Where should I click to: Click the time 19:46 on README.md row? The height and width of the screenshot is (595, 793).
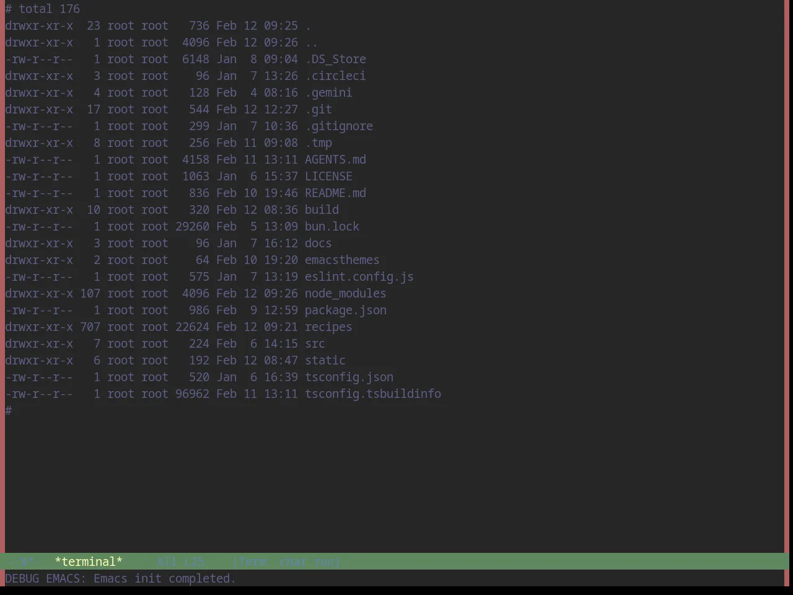(281, 193)
